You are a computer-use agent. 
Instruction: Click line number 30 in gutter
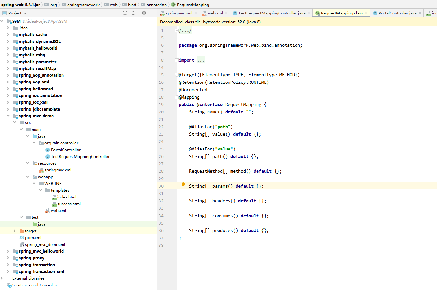click(x=161, y=186)
